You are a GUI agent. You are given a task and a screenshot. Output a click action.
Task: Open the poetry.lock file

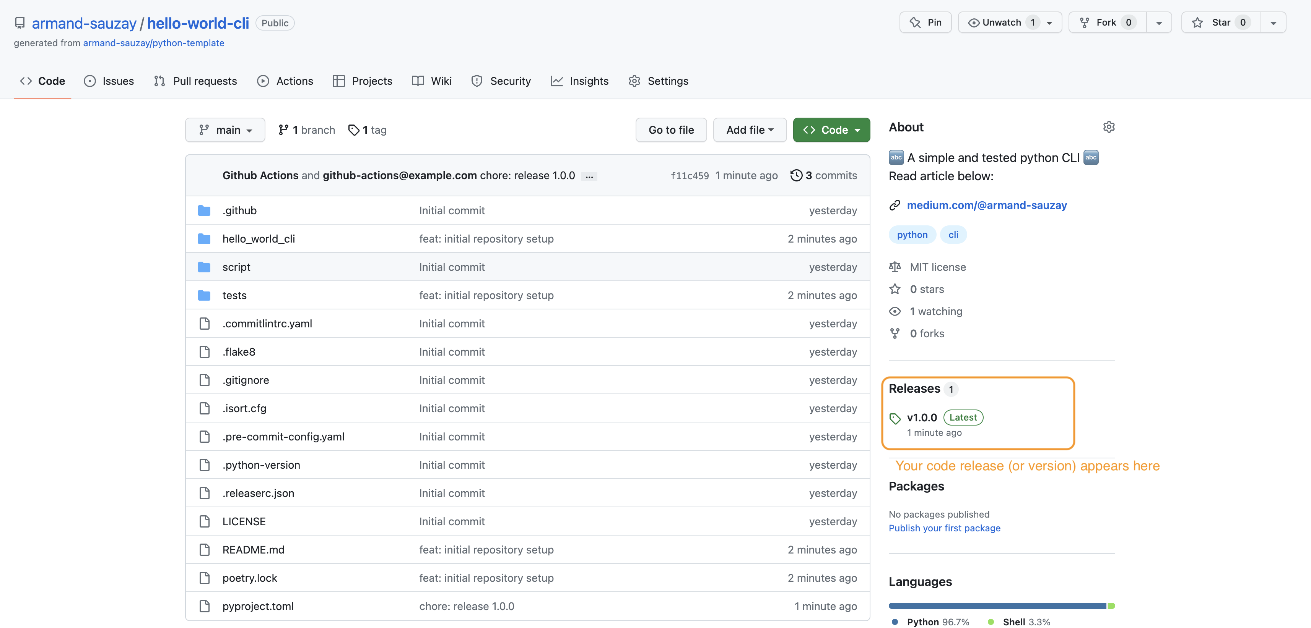249,578
